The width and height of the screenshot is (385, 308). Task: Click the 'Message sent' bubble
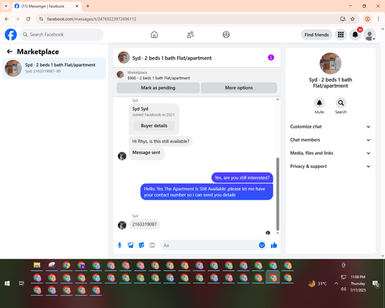point(146,153)
